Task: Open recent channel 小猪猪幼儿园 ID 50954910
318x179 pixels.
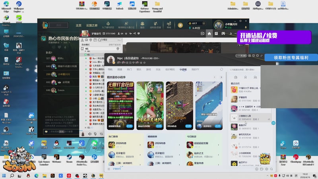Action: click(250, 117)
